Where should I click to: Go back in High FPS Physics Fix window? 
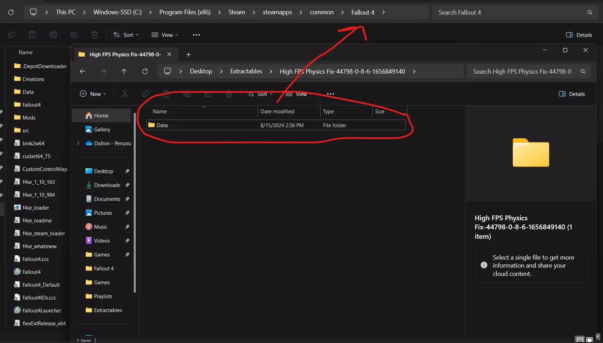pyautogui.click(x=82, y=71)
